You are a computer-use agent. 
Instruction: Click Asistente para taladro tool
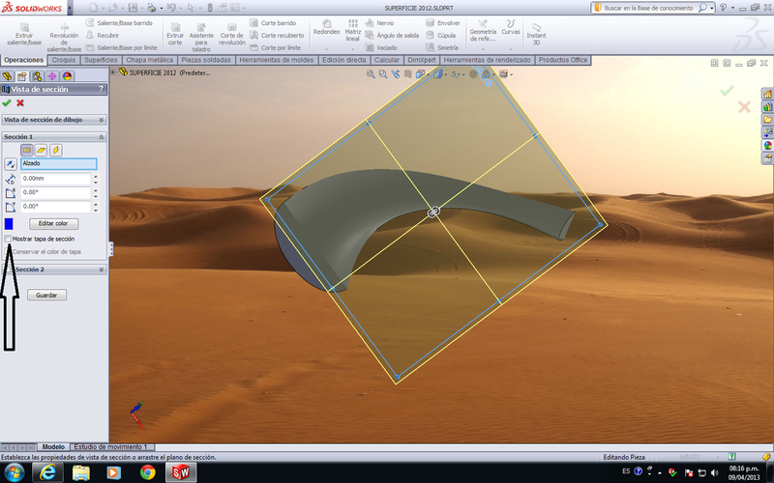(201, 37)
